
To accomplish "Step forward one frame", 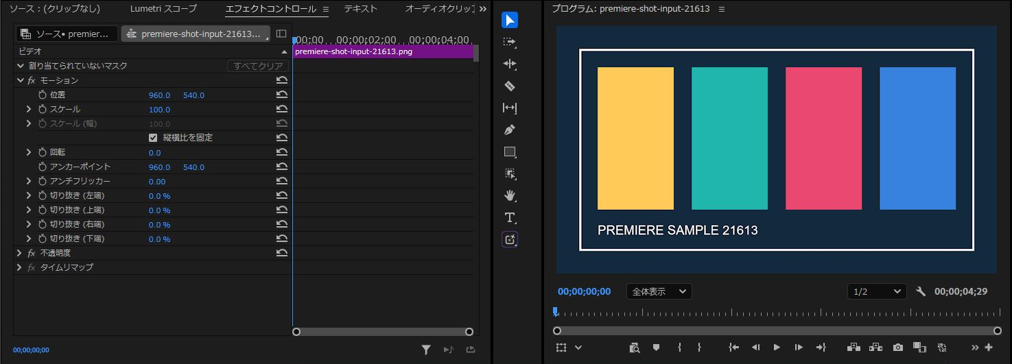I will click(799, 348).
